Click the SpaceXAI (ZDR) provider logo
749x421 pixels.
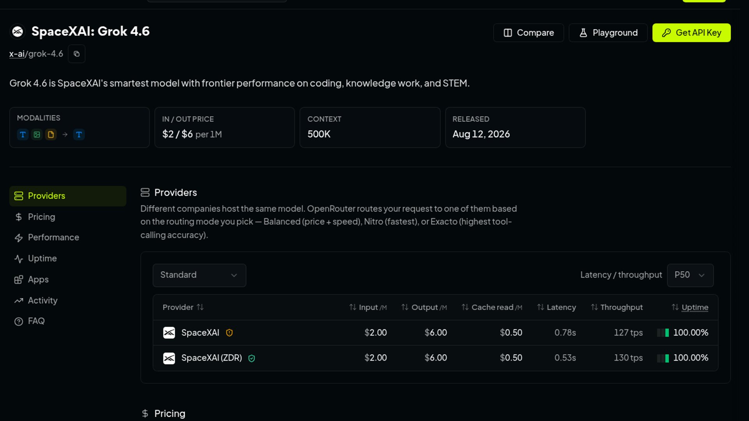click(x=169, y=358)
